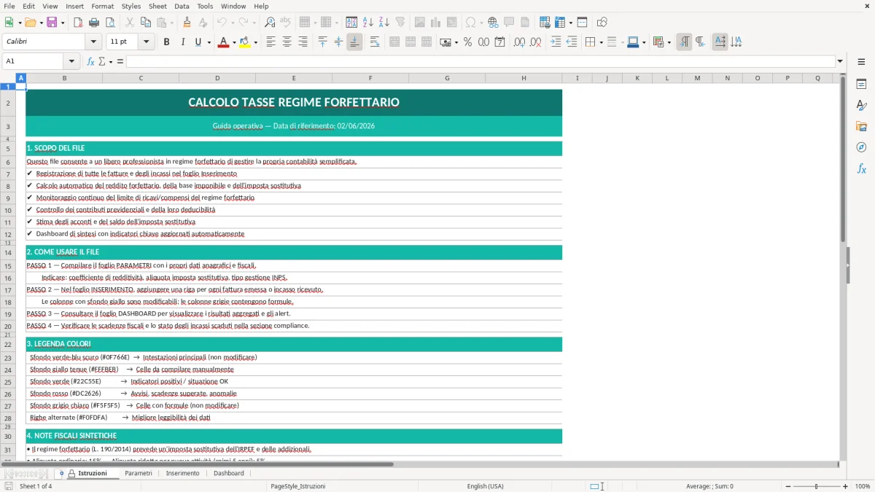
Task: Open the Borders dropdown arrow
Action: pos(601,42)
